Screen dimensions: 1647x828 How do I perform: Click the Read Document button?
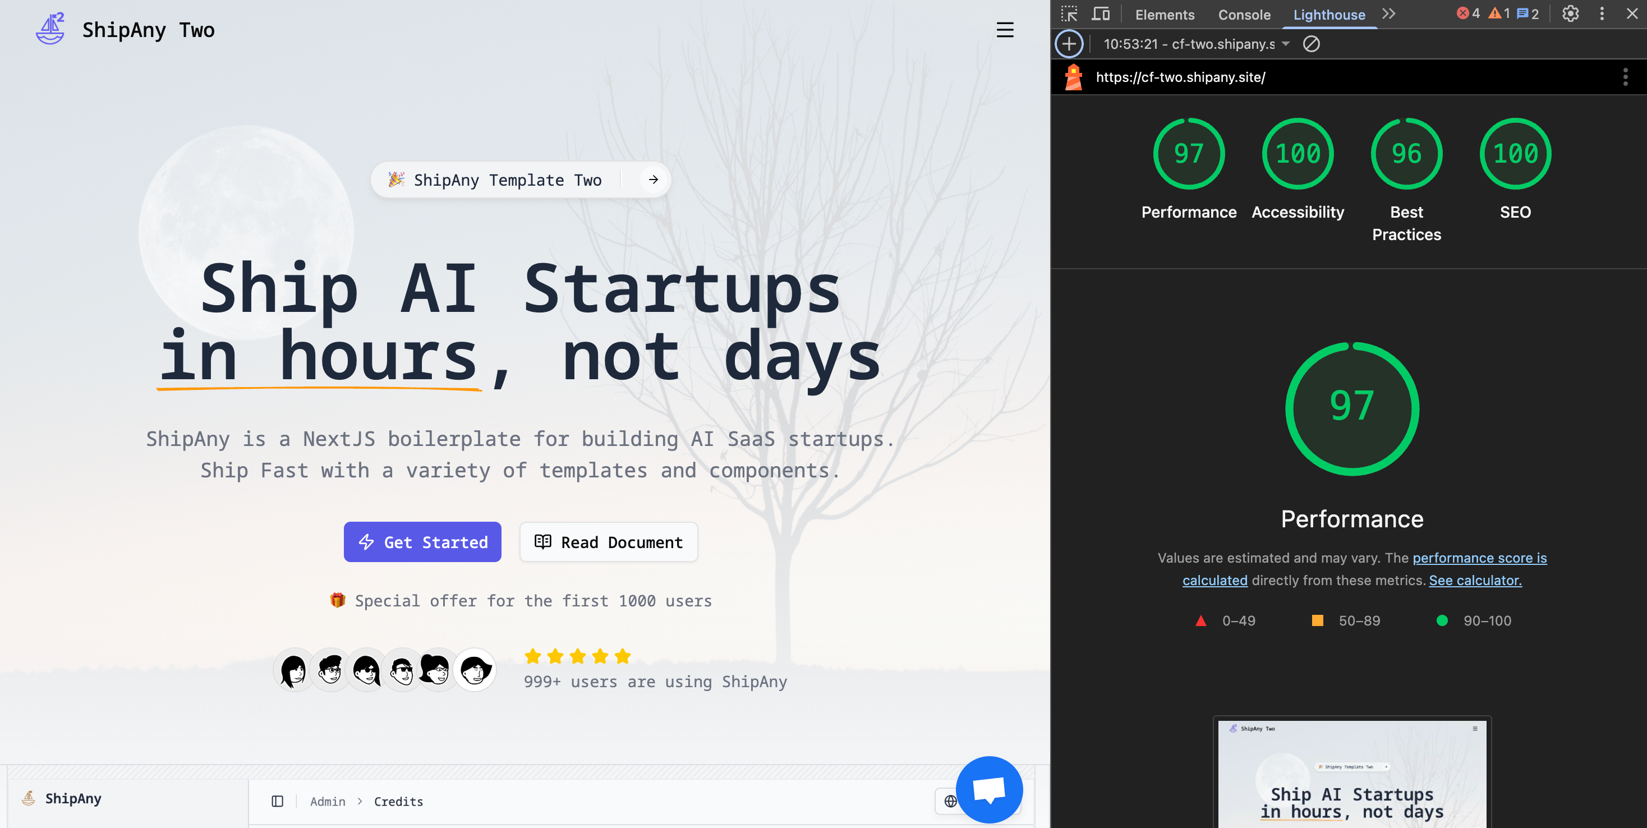[x=608, y=542]
